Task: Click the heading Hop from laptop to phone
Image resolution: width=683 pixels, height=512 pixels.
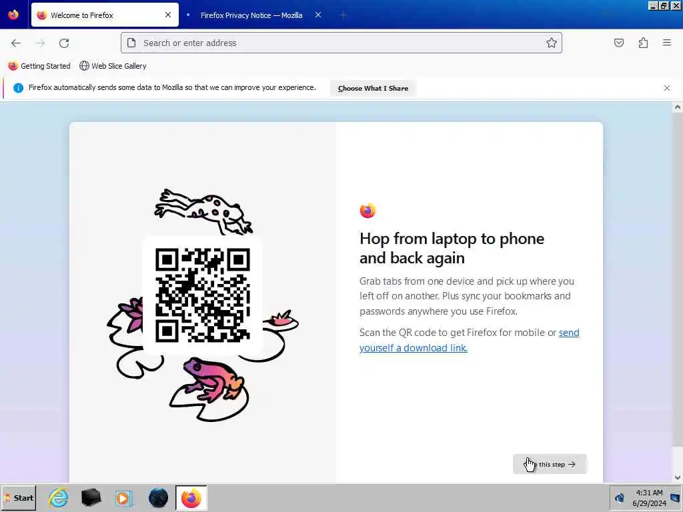Action: click(452, 248)
